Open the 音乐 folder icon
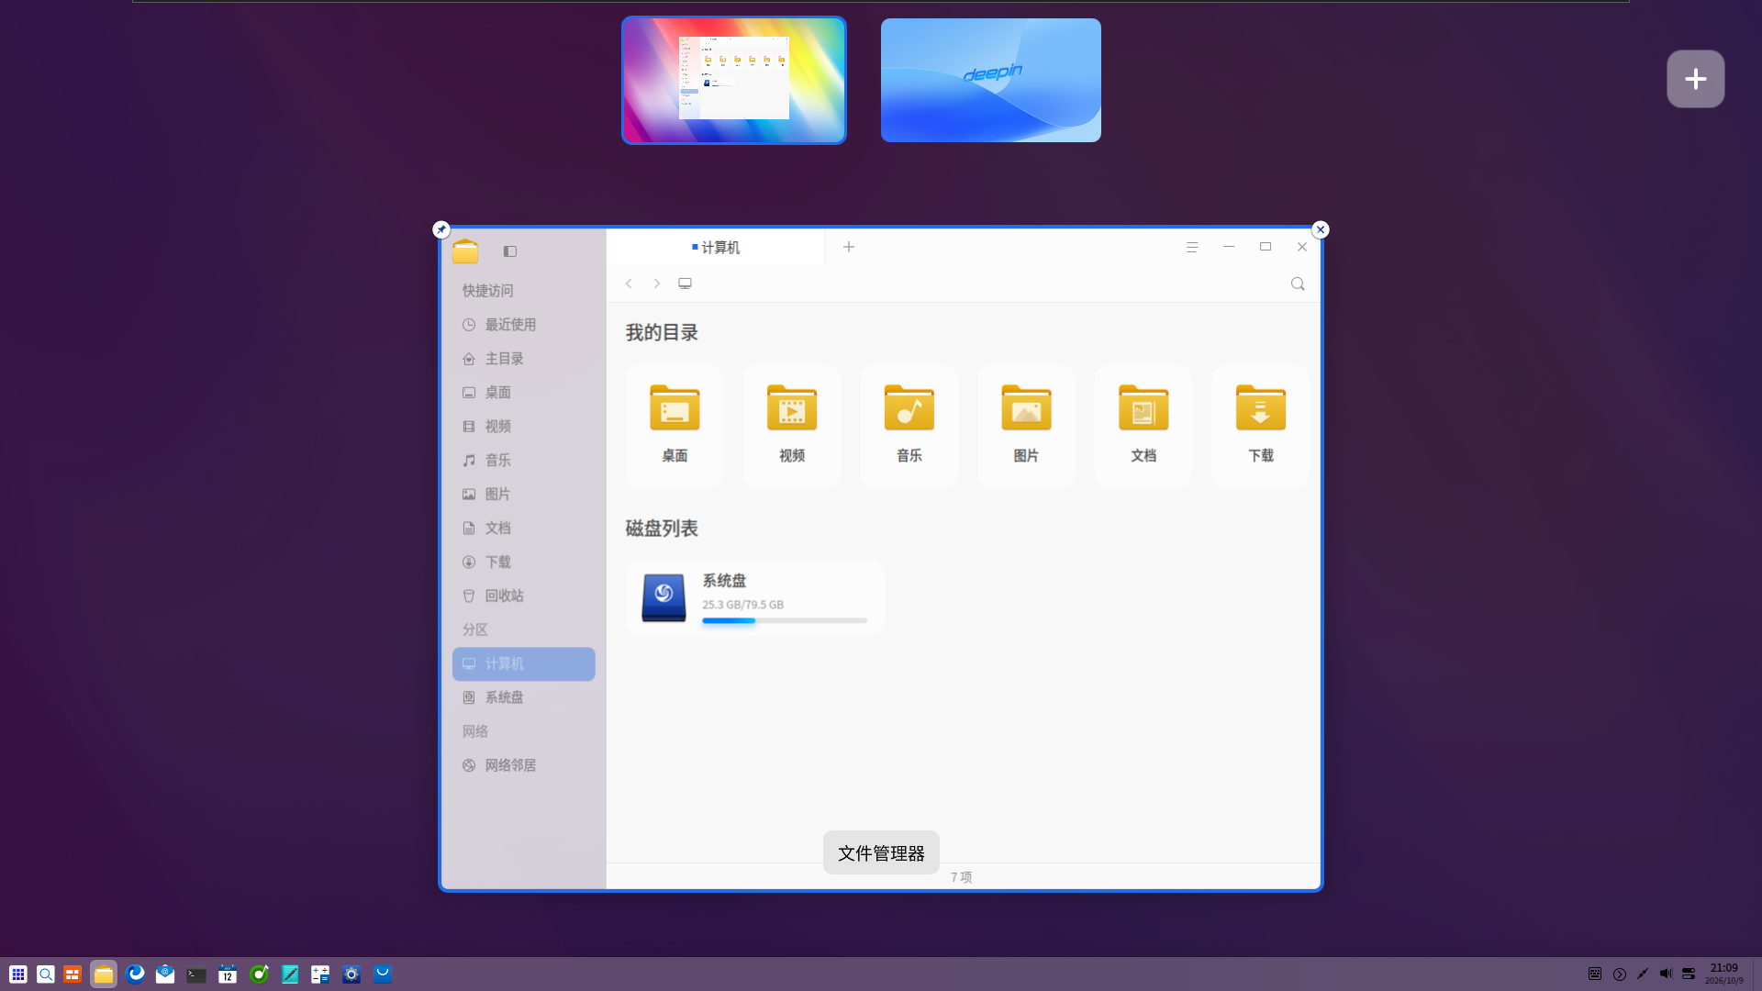Viewport: 1762px width, 991px height. pyautogui.click(x=909, y=408)
